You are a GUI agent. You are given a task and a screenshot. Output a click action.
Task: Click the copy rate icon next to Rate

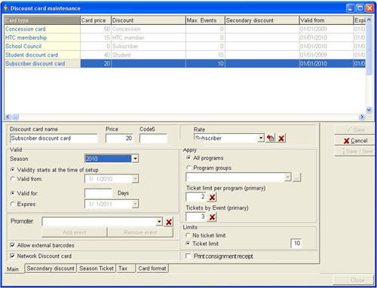[271, 138]
